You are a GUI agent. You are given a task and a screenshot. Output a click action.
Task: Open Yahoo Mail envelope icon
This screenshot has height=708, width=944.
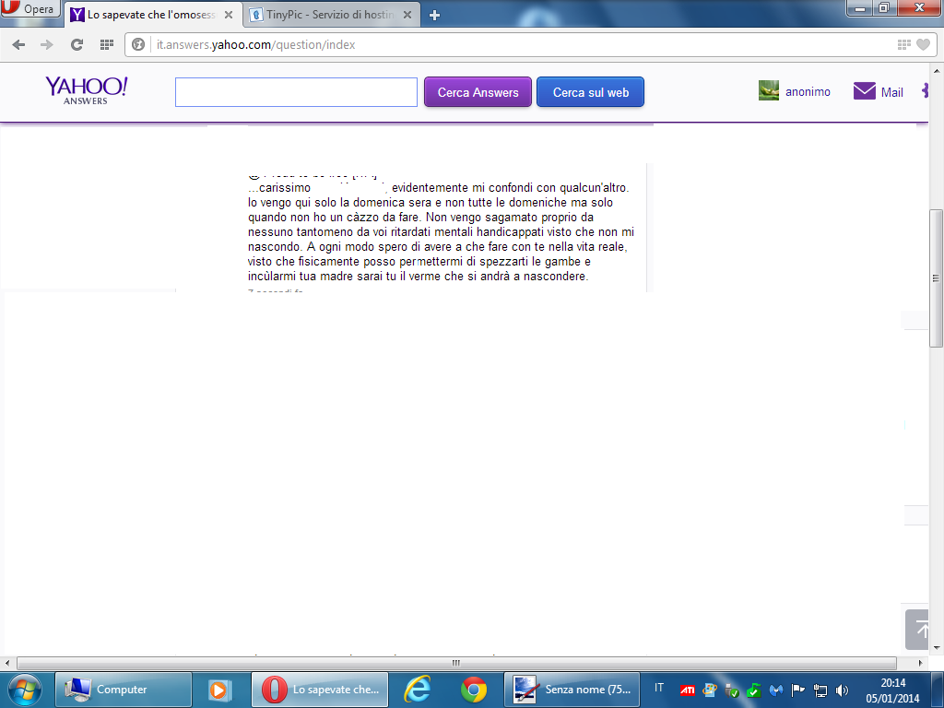pyautogui.click(x=864, y=91)
